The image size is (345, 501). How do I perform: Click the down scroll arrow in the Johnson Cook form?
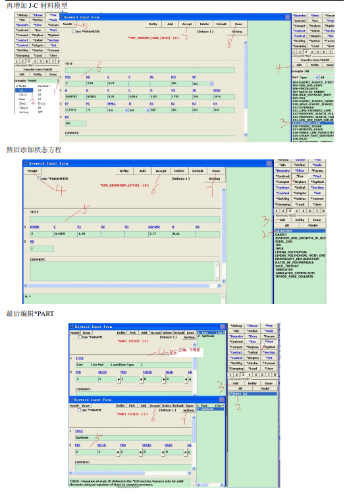(x=246, y=135)
